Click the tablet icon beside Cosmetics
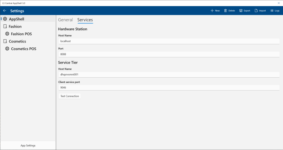 [5, 41]
